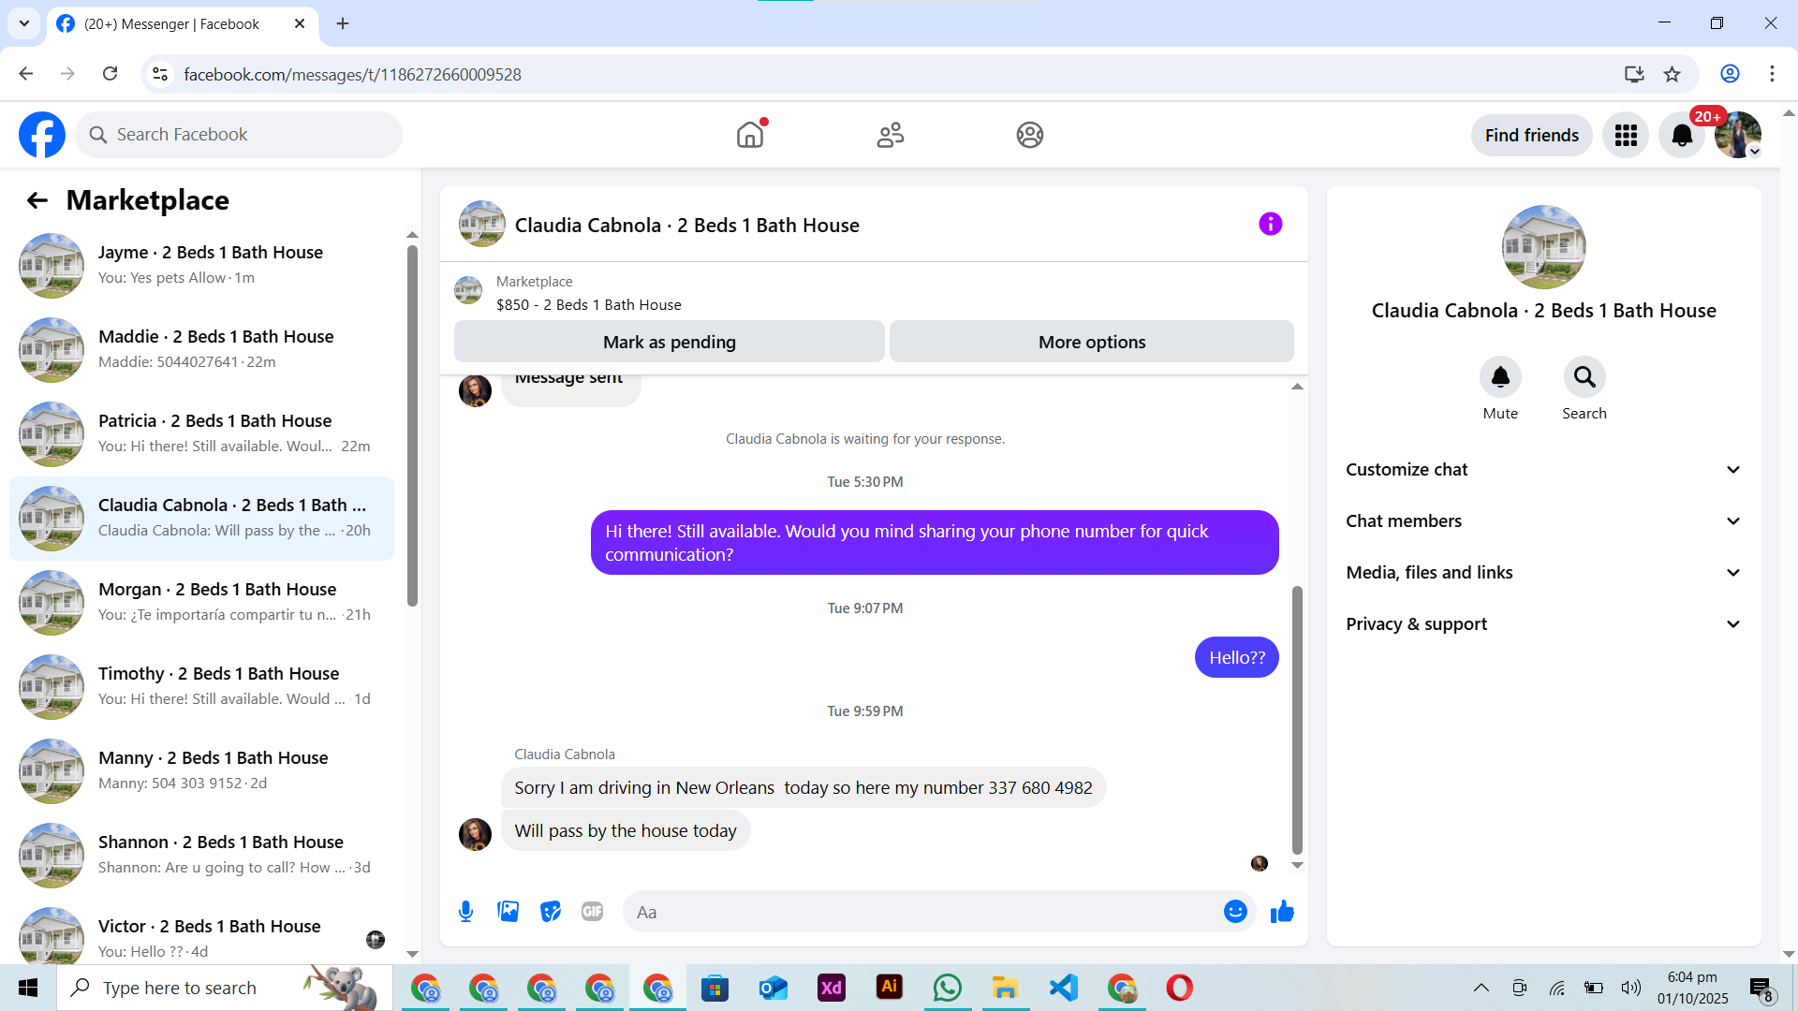Click the conversation list scrollbar
The height and width of the screenshot is (1011, 1798).
coord(412,426)
